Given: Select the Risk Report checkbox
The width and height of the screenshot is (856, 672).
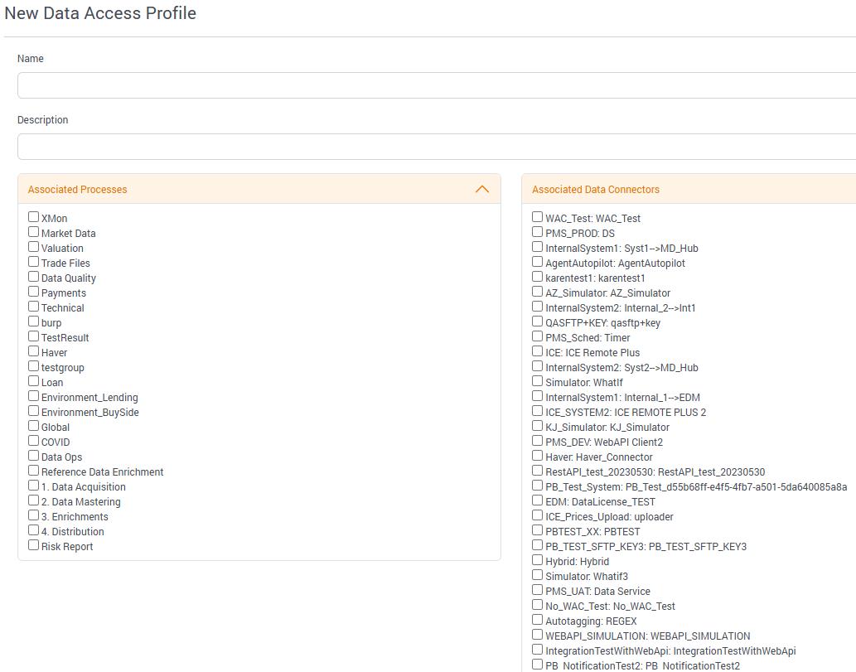Looking at the screenshot, I should click(34, 545).
